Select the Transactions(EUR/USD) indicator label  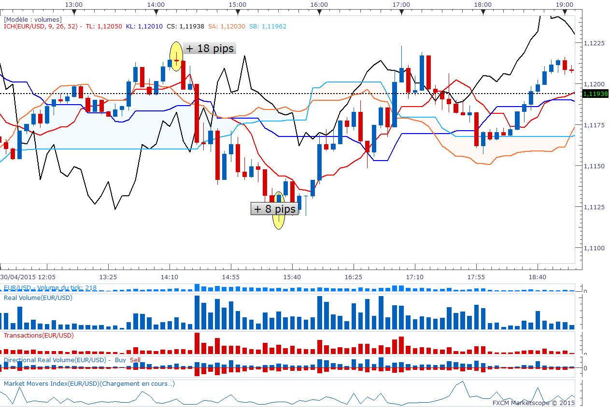[x=39, y=335]
